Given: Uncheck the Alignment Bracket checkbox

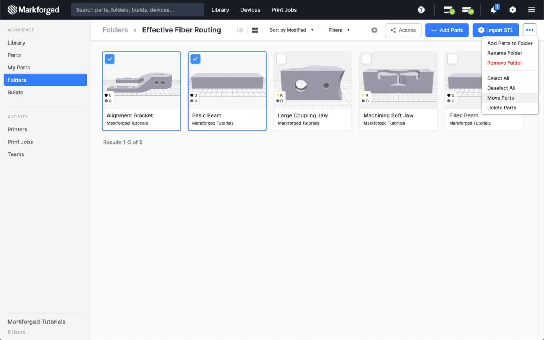Looking at the screenshot, I should coord(110,59).
